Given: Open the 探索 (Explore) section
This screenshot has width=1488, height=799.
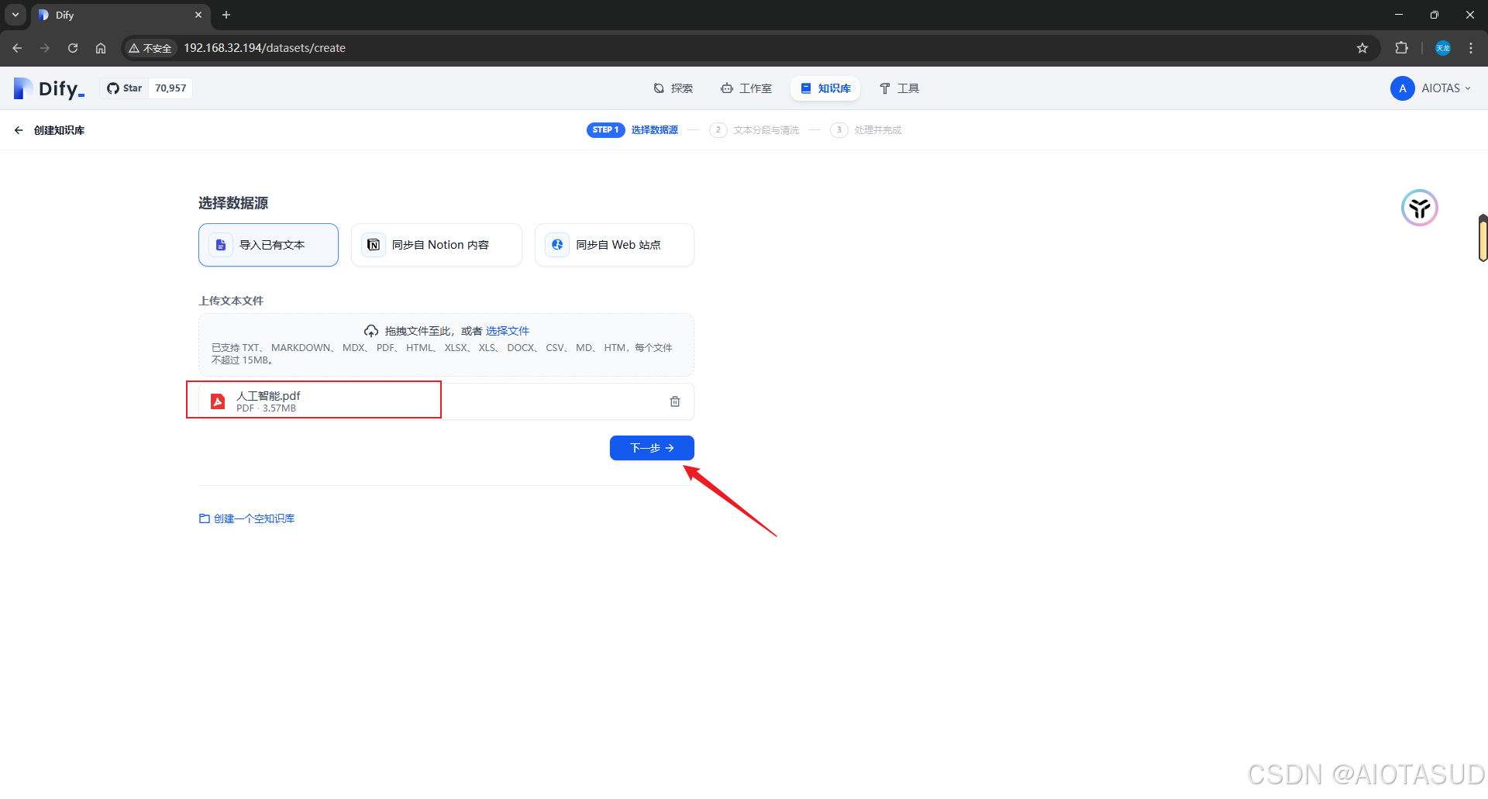Looking at the screenshot, I should tap(673, 88).
